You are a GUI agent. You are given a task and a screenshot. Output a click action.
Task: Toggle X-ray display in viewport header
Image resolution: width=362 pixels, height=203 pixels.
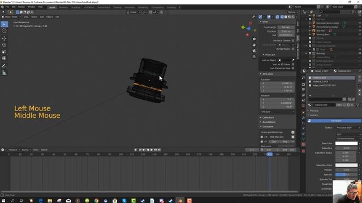(277, 17)
